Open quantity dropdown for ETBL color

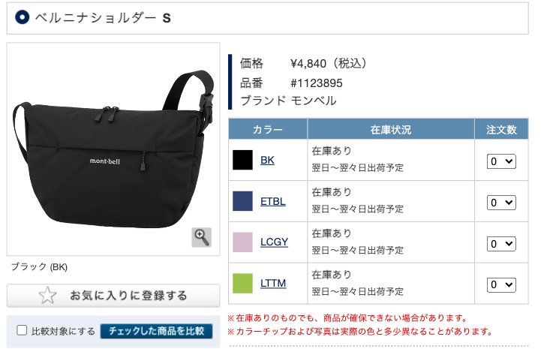point(501,203)
